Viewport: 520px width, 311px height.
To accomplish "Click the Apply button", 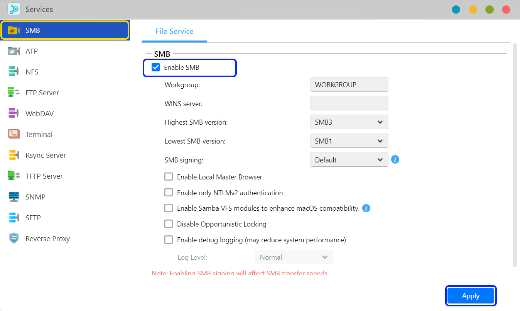I will coord(471,296).
